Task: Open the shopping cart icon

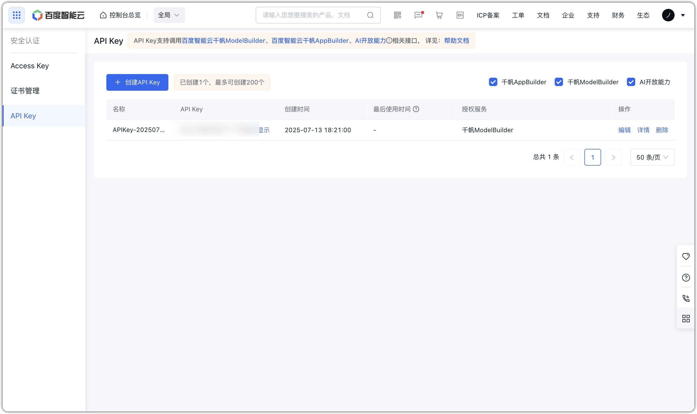Action: point(439,15)
